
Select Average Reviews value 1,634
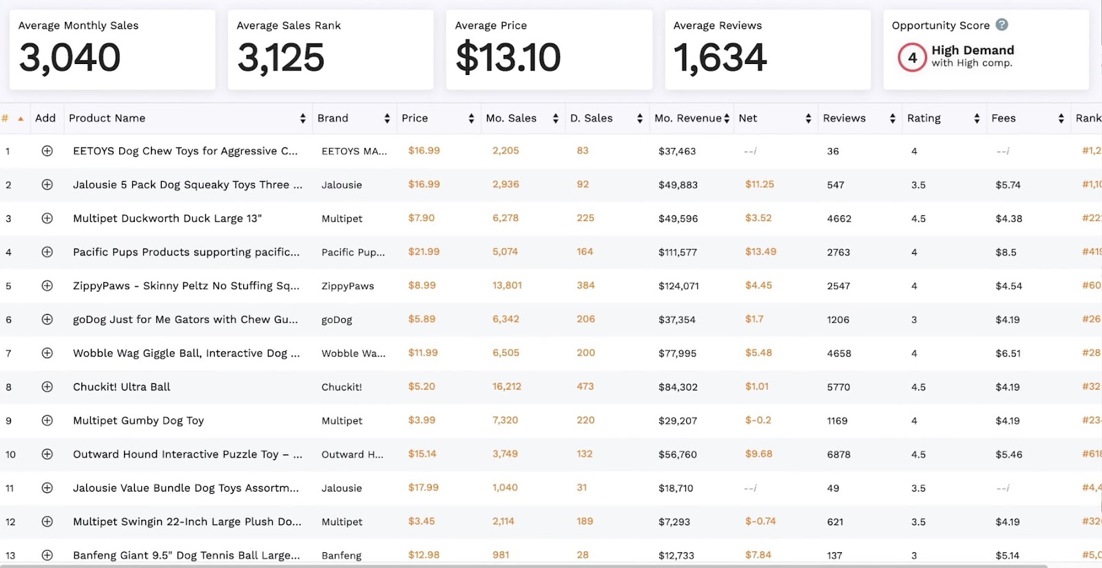[x=720, y=57]
